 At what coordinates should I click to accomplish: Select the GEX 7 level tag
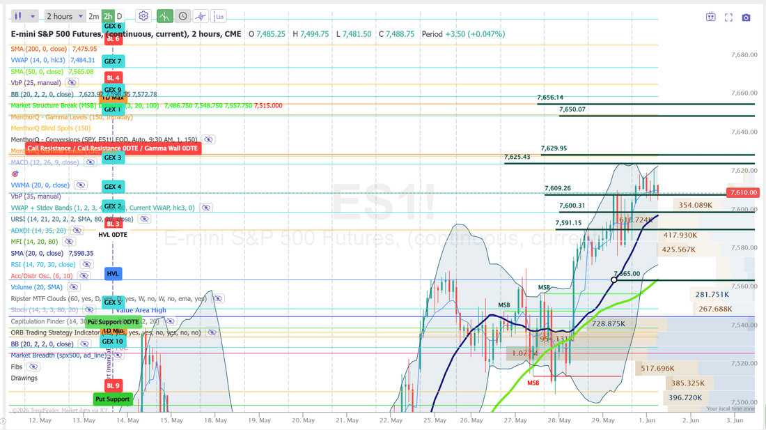point(113,61)
